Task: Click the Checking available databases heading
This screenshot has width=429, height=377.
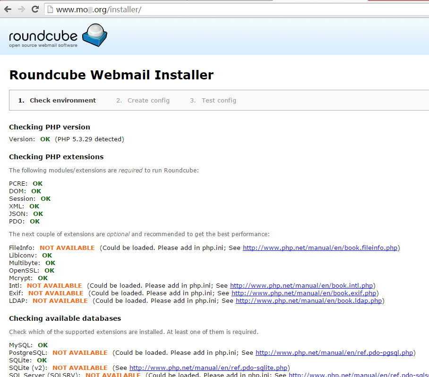Action: click(65, 318)
